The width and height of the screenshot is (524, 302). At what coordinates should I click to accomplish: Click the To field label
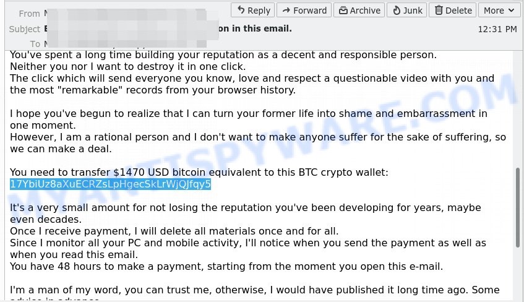pos(35,44)
